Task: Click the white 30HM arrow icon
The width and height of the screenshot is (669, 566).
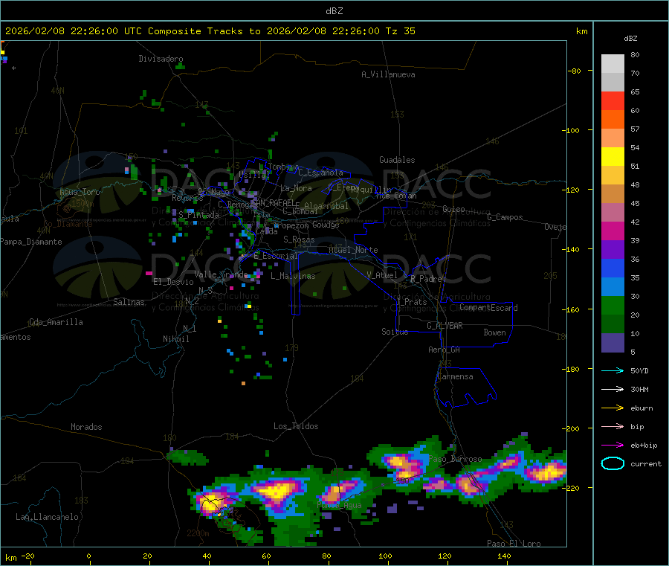Action: click(x=613, y=389)
